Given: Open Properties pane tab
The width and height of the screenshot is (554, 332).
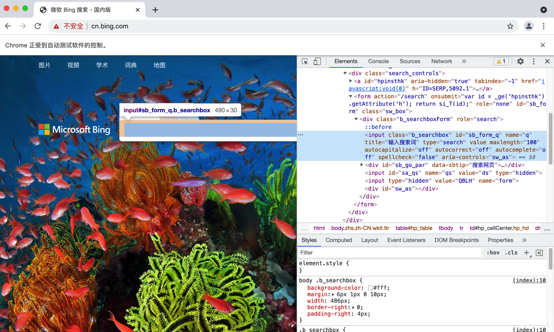Looking at the screenshot, I should pyautogui.click(x=500, y=240).
